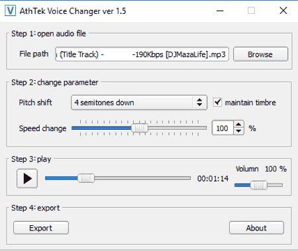Increase speed percentage with up arrow
Screen dimensions: 298x251
click(238, 125)
